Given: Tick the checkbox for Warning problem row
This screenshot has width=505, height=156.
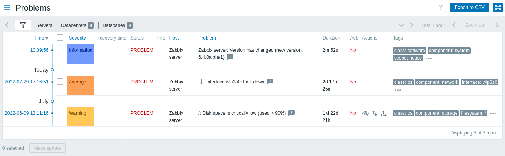Looking at the screenshot, I should coord(60,113).
